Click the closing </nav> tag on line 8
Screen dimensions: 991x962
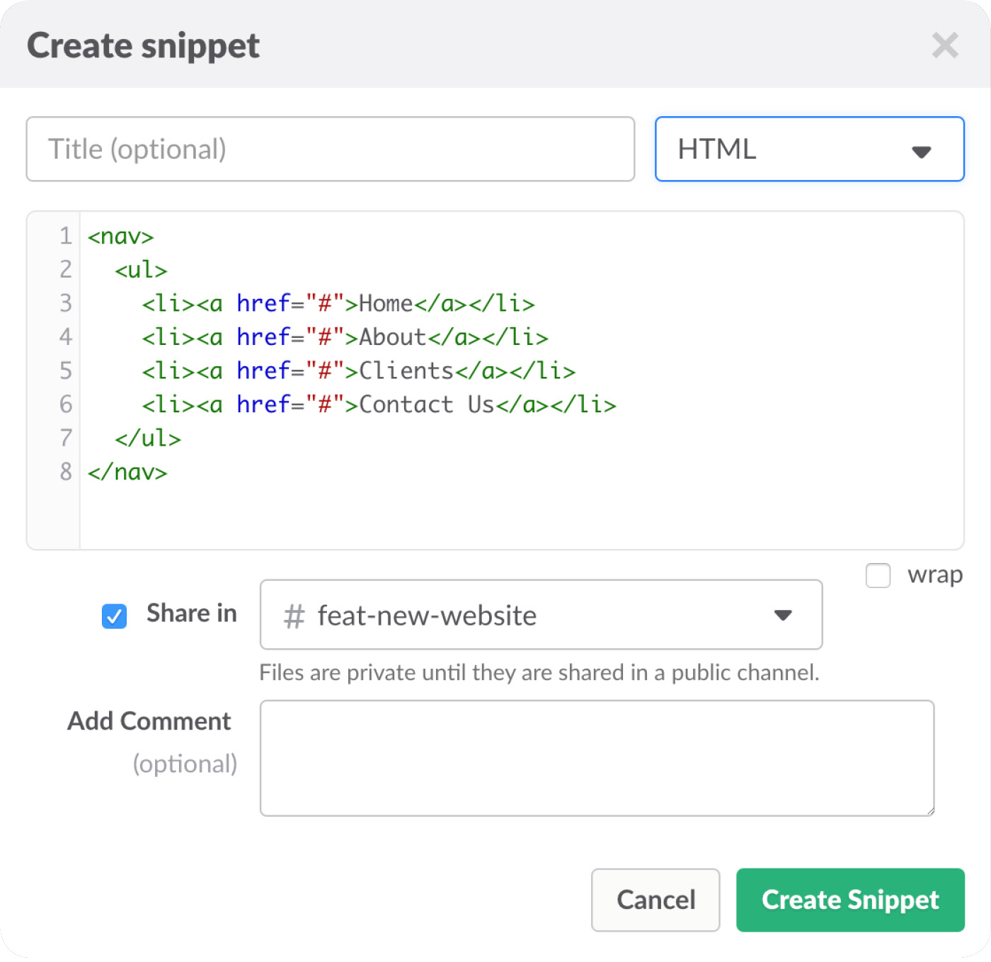click(127, 472)
